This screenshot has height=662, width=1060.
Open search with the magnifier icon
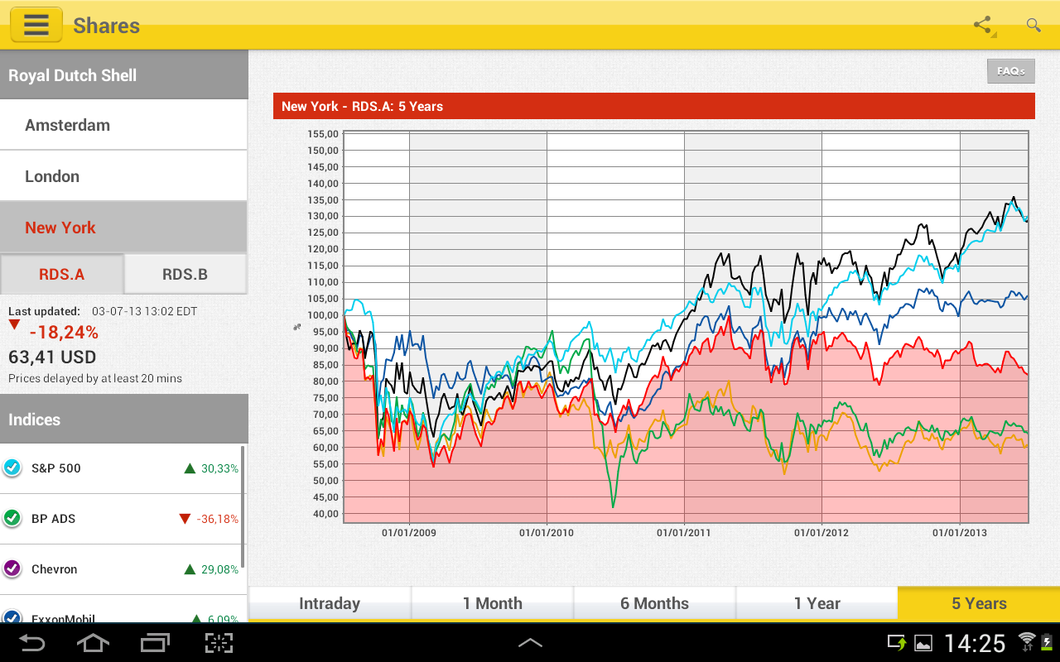coord(1033,25)
